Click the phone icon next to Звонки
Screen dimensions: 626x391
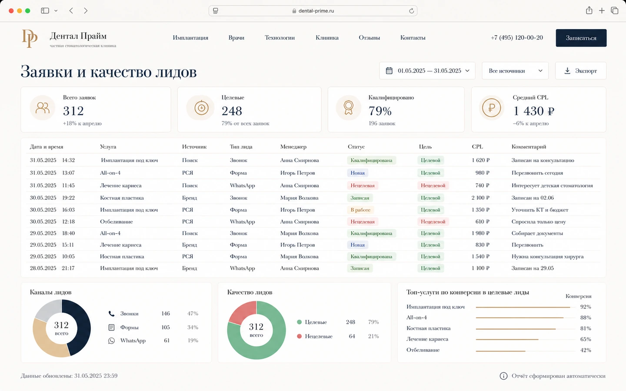point(111,314)
